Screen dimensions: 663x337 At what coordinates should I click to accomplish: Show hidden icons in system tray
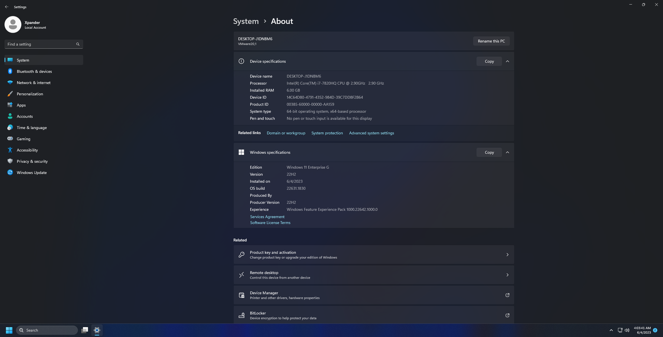[x=611, y=330]
